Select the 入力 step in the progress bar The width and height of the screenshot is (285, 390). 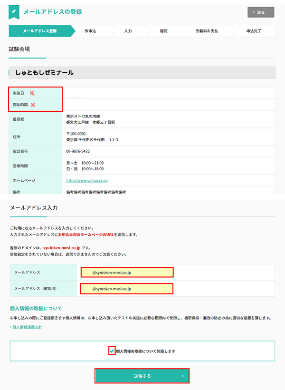pos(128,31)
